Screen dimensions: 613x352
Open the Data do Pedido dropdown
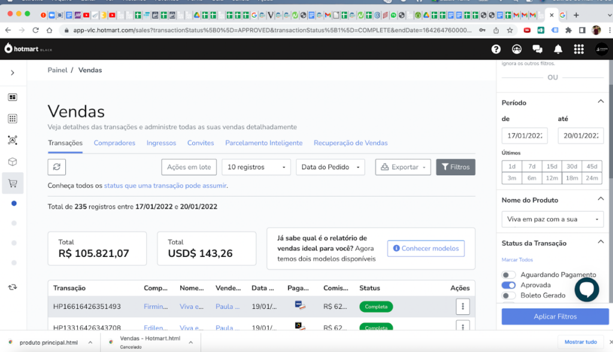[x=330, y=167]
